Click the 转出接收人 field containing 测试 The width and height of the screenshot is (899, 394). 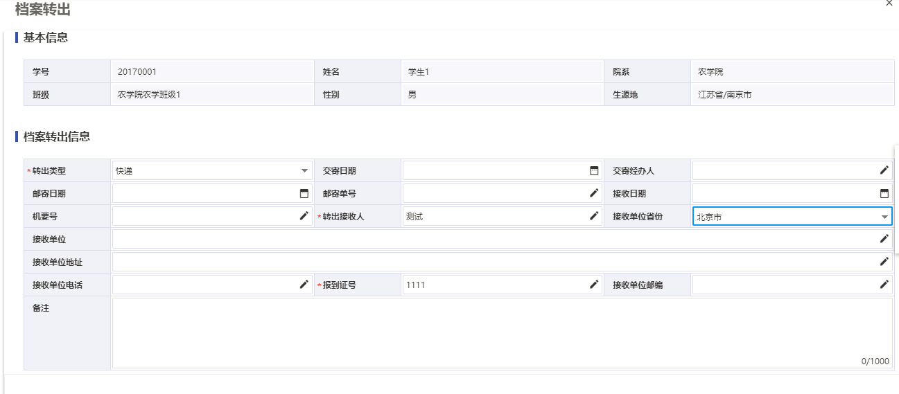503,216
